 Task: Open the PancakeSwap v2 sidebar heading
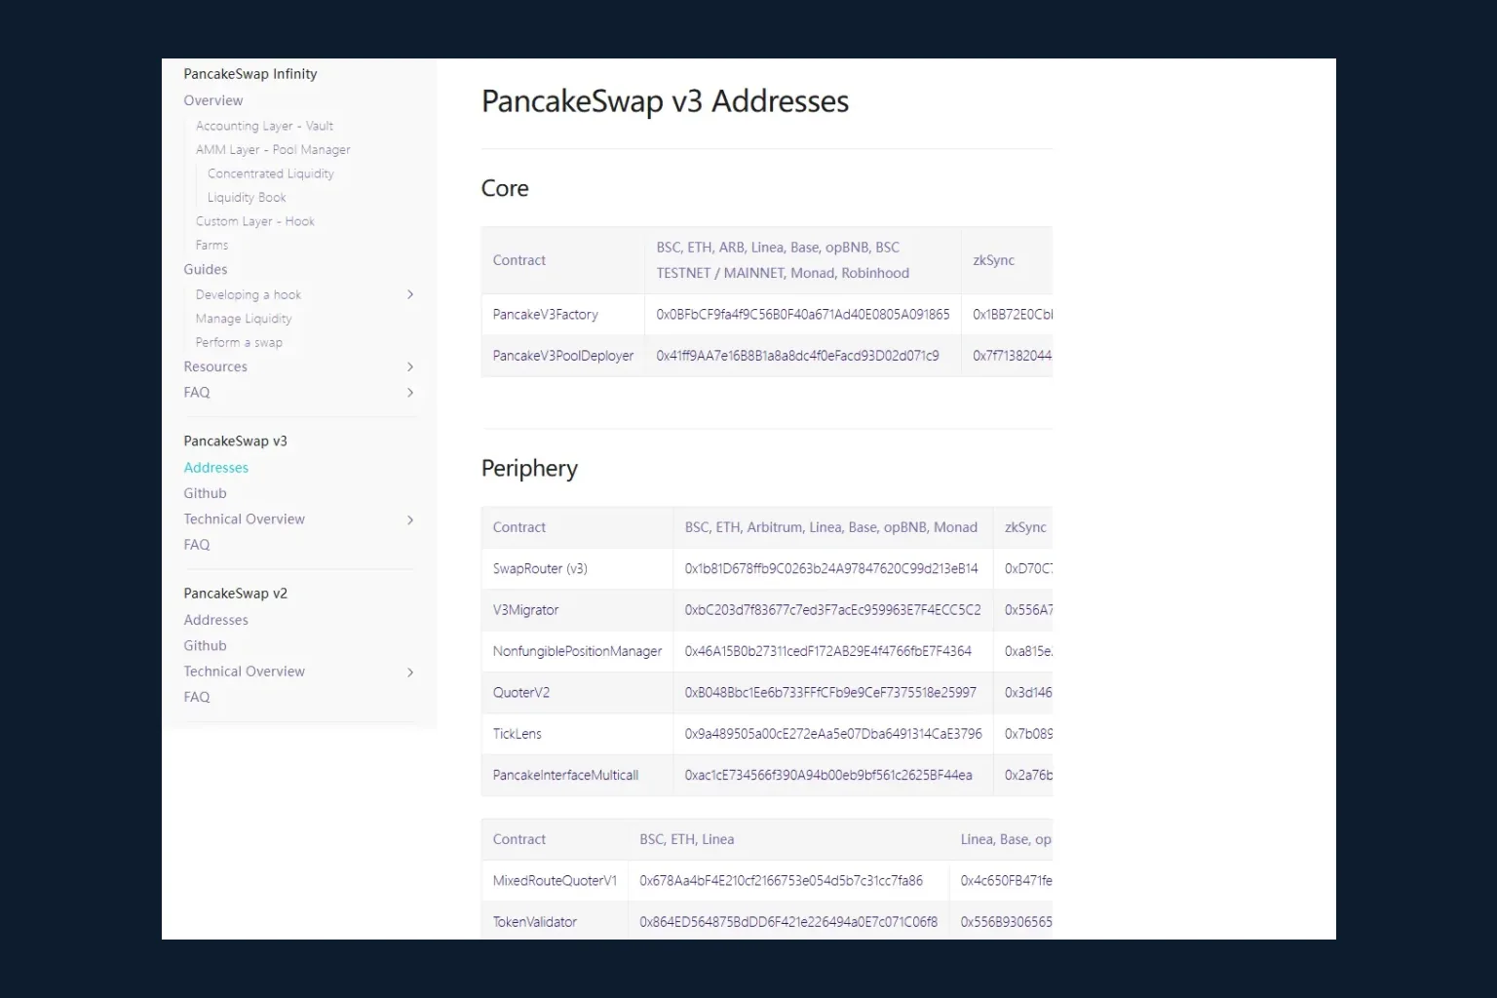point(236,594)
